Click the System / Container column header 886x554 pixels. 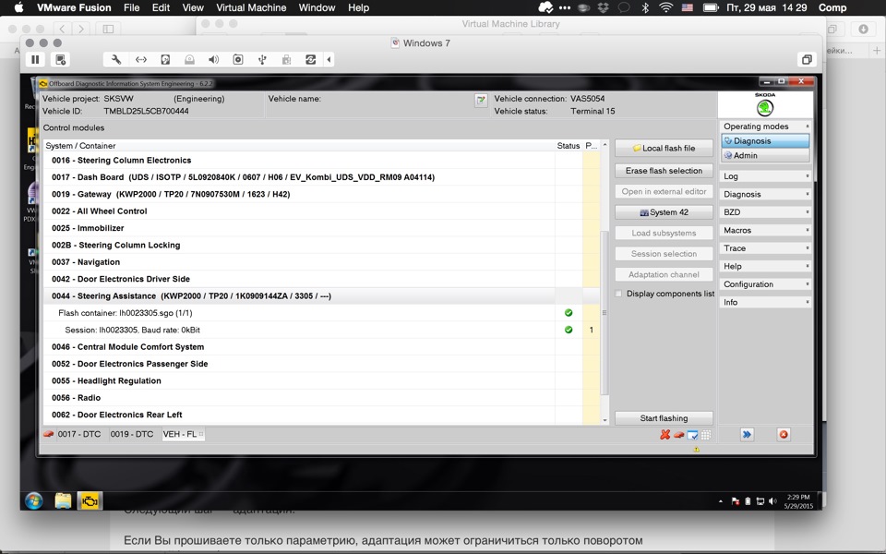tap(299, 146)
